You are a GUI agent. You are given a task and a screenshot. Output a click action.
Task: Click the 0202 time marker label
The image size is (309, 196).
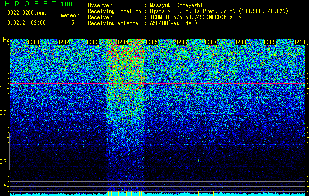63,42
